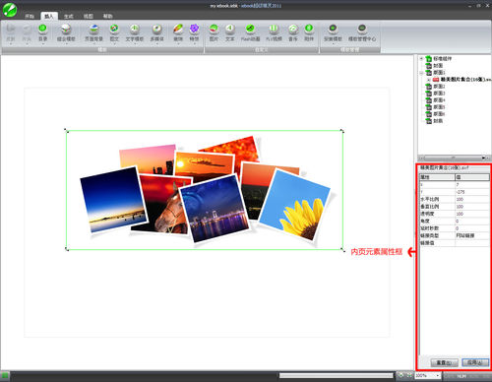Click the city night skyline photo
Screen dimensions: 492x382
215,210
